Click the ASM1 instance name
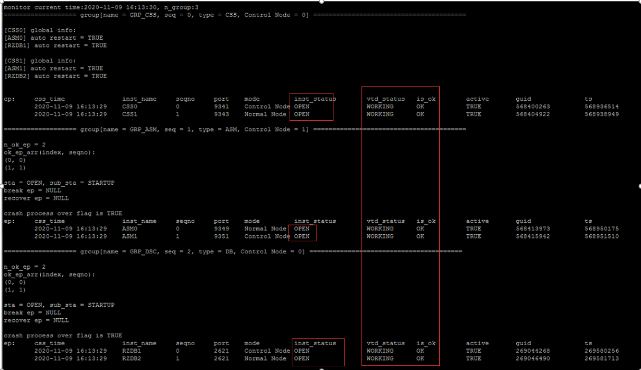Screen dimensions: 641x370 point(130,236)
